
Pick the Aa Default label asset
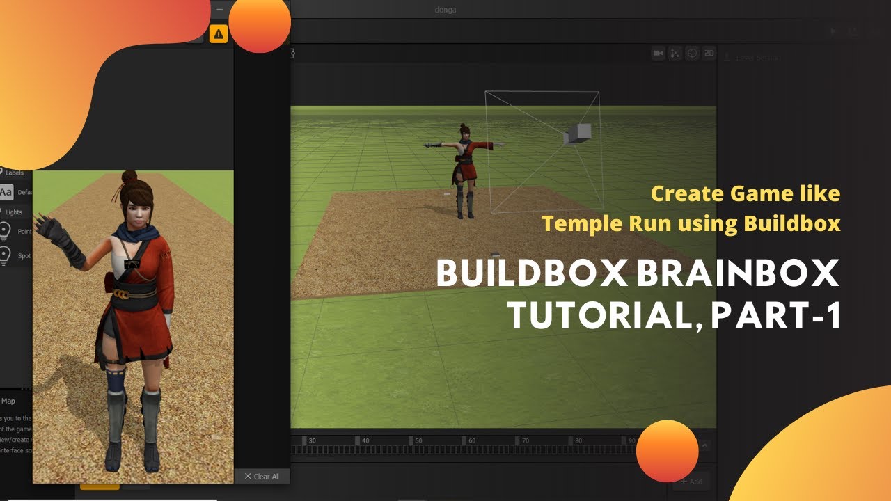[x=6, y=191]
